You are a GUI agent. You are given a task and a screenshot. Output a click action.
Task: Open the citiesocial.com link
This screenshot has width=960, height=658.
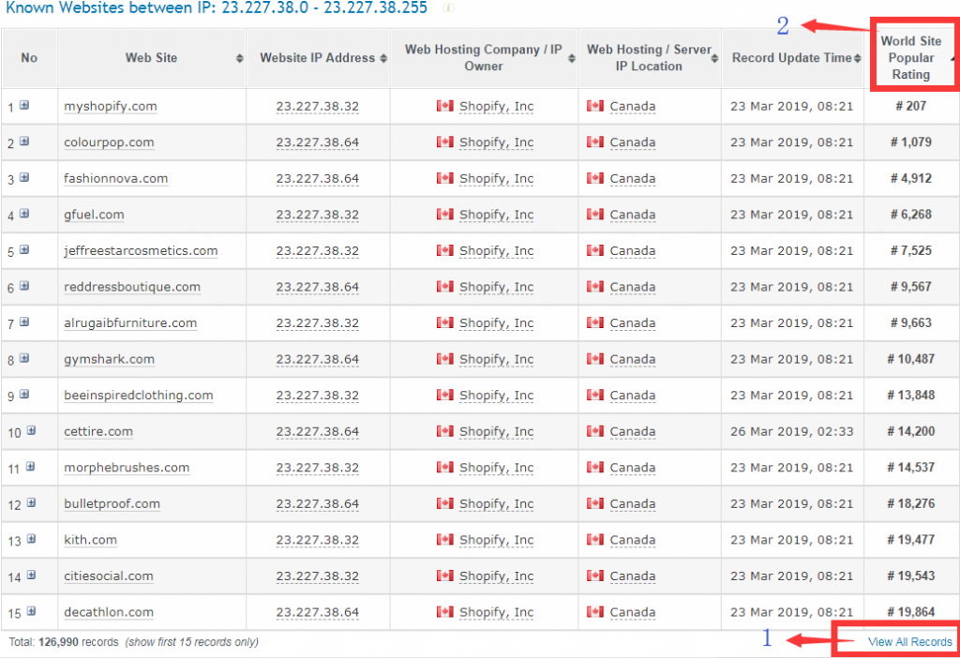pos(109,576)
